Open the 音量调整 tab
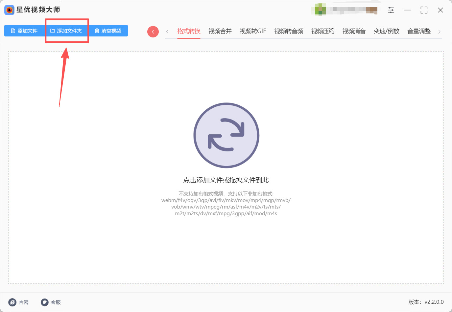 pos(419,31)
